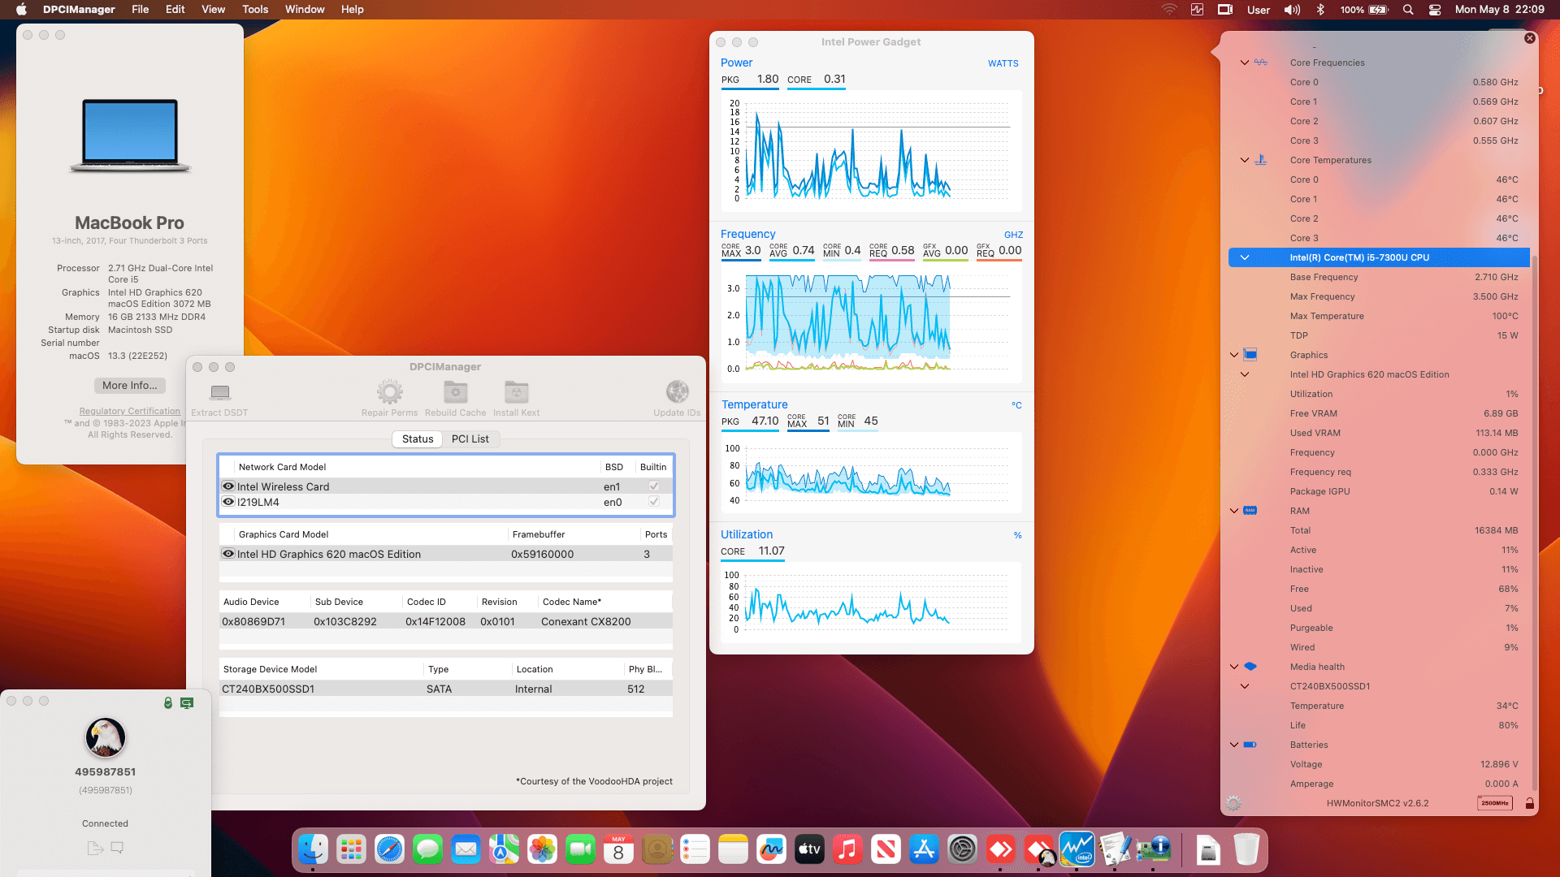Collapse Intel HD Graphics 620 macOS Edition subgroup
Viewport: 1560px width, 877px height.
pyautogui.click(x=1244, y=374)
